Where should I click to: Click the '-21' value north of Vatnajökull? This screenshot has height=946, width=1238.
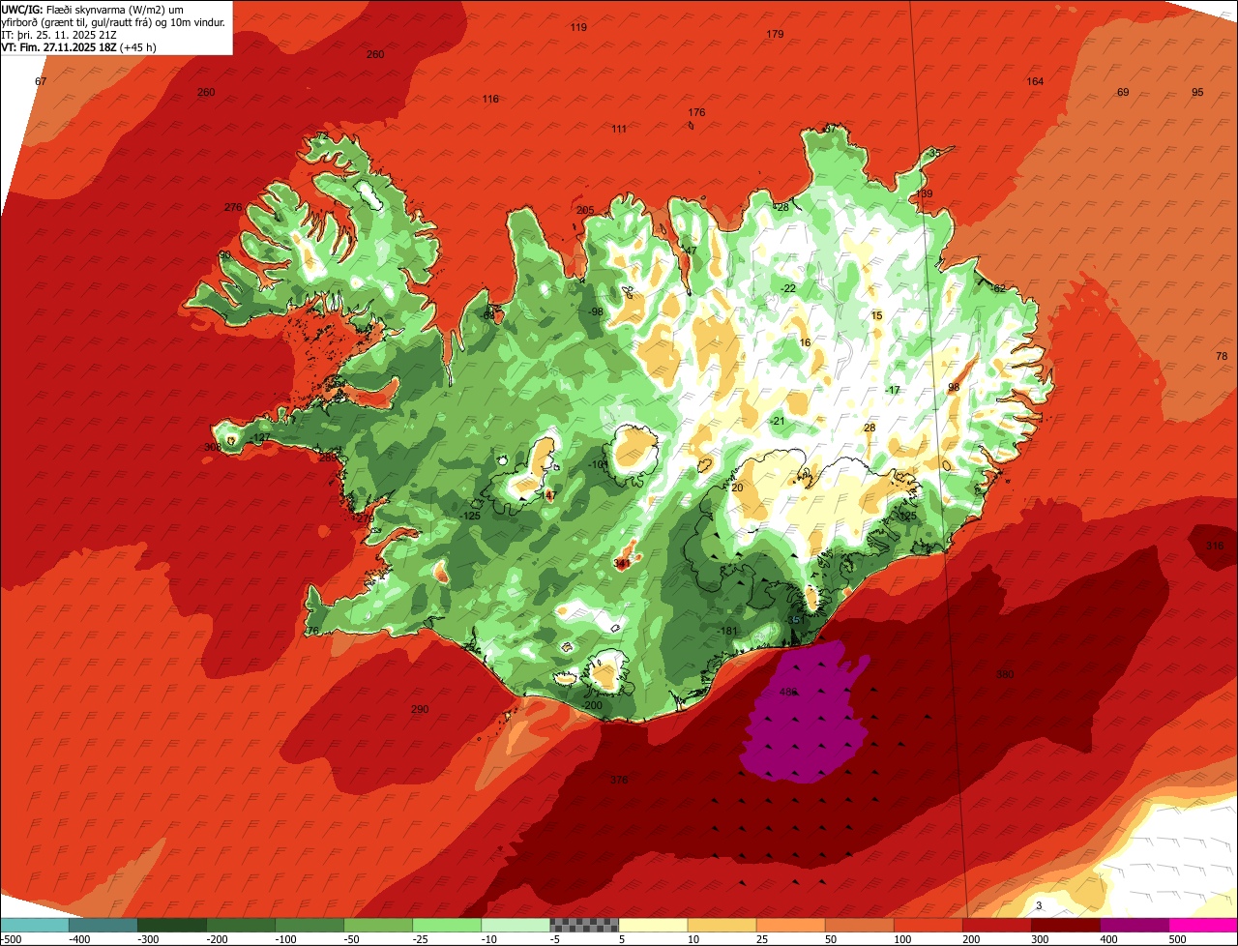(777, 421)
